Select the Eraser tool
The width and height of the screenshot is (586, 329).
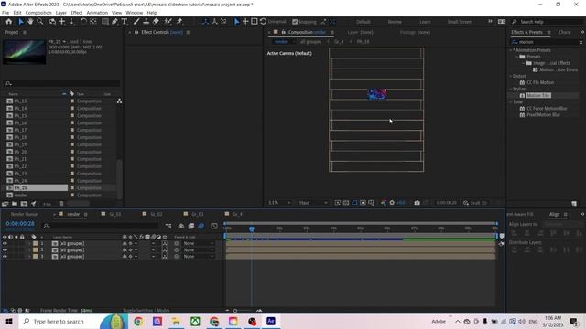(x=156, y=22)
